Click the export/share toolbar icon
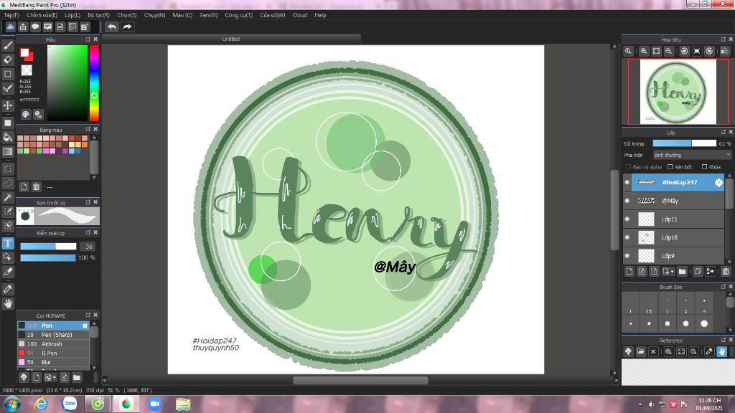 [x=23, y=27]
